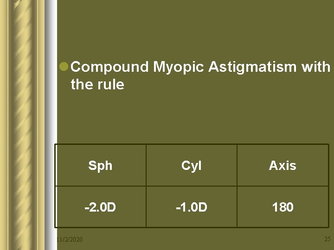
Task: Select the Sph header cell
Action: (101, 165)
